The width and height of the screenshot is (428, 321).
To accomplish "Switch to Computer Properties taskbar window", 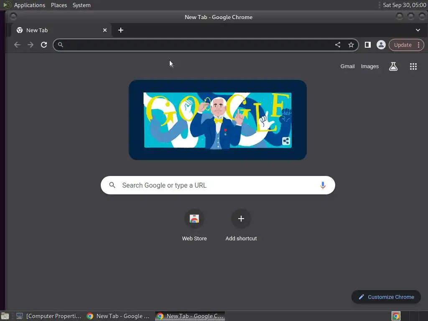I will tap(48, 316).
